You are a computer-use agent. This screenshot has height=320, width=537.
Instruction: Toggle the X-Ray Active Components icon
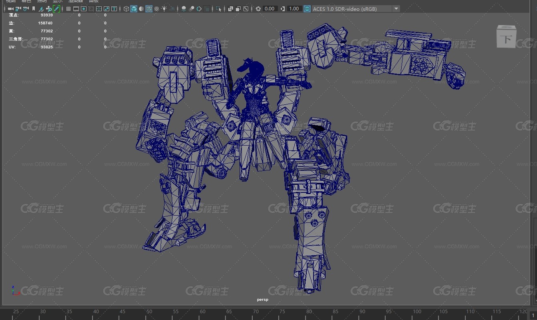[238, 9]
